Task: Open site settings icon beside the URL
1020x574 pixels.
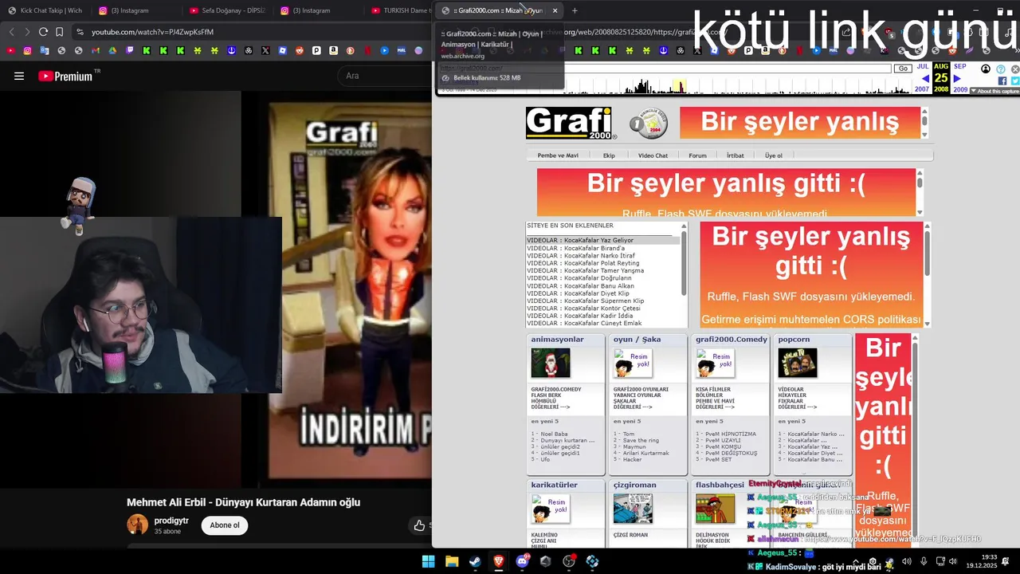Action: coord(80,32)
